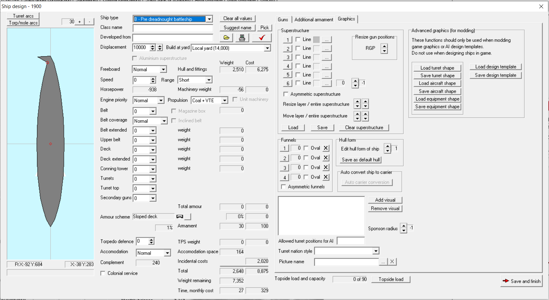
Task: Click the red checkmark validate icon
Action: (x=262, y=38)
